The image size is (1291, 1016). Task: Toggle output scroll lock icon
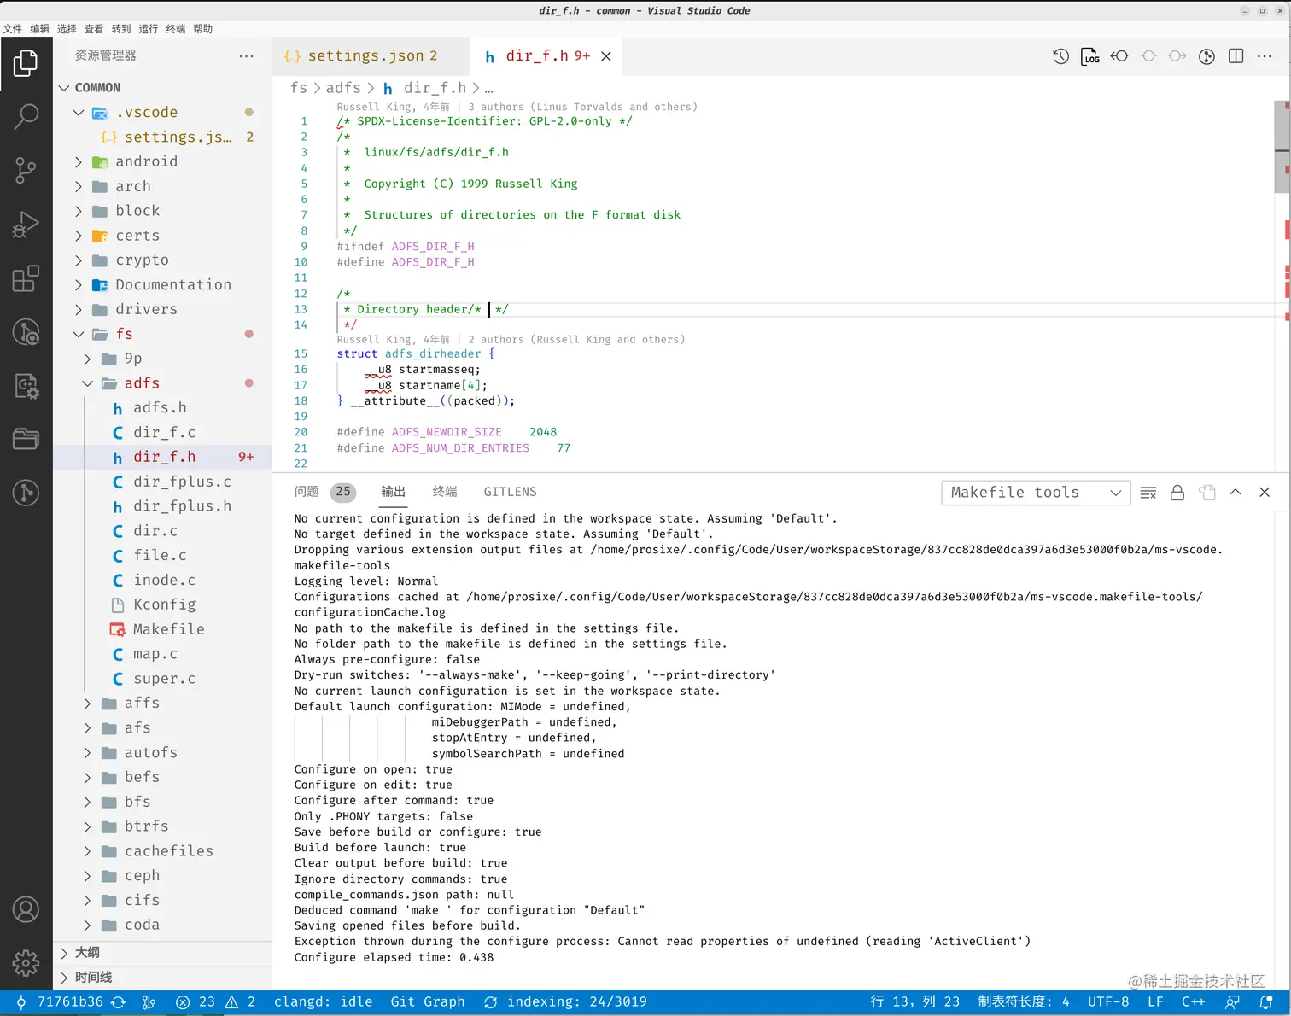1177,493
